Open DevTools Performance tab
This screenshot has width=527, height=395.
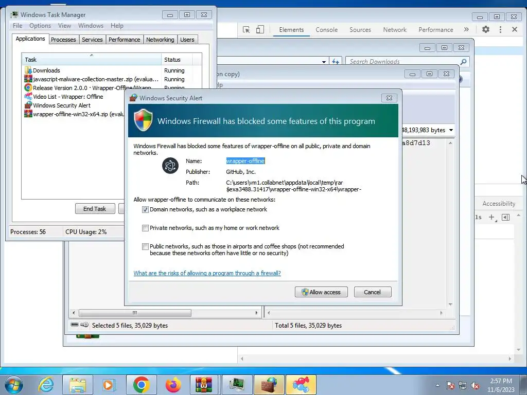[x=435, y=29]
